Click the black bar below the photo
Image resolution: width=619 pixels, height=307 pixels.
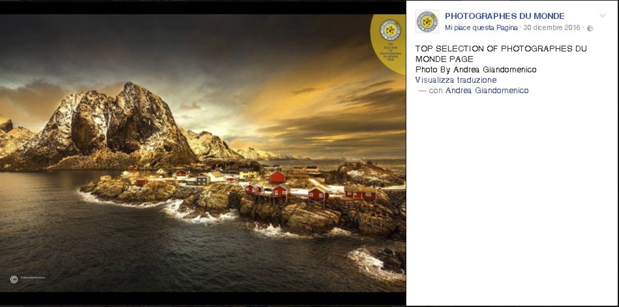203,299
